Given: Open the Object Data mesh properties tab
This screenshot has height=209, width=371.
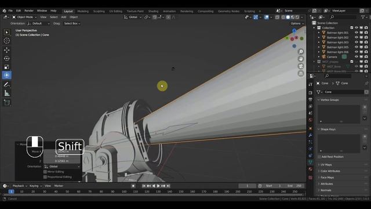Looking at the screenshot, I should coord(311,163).
